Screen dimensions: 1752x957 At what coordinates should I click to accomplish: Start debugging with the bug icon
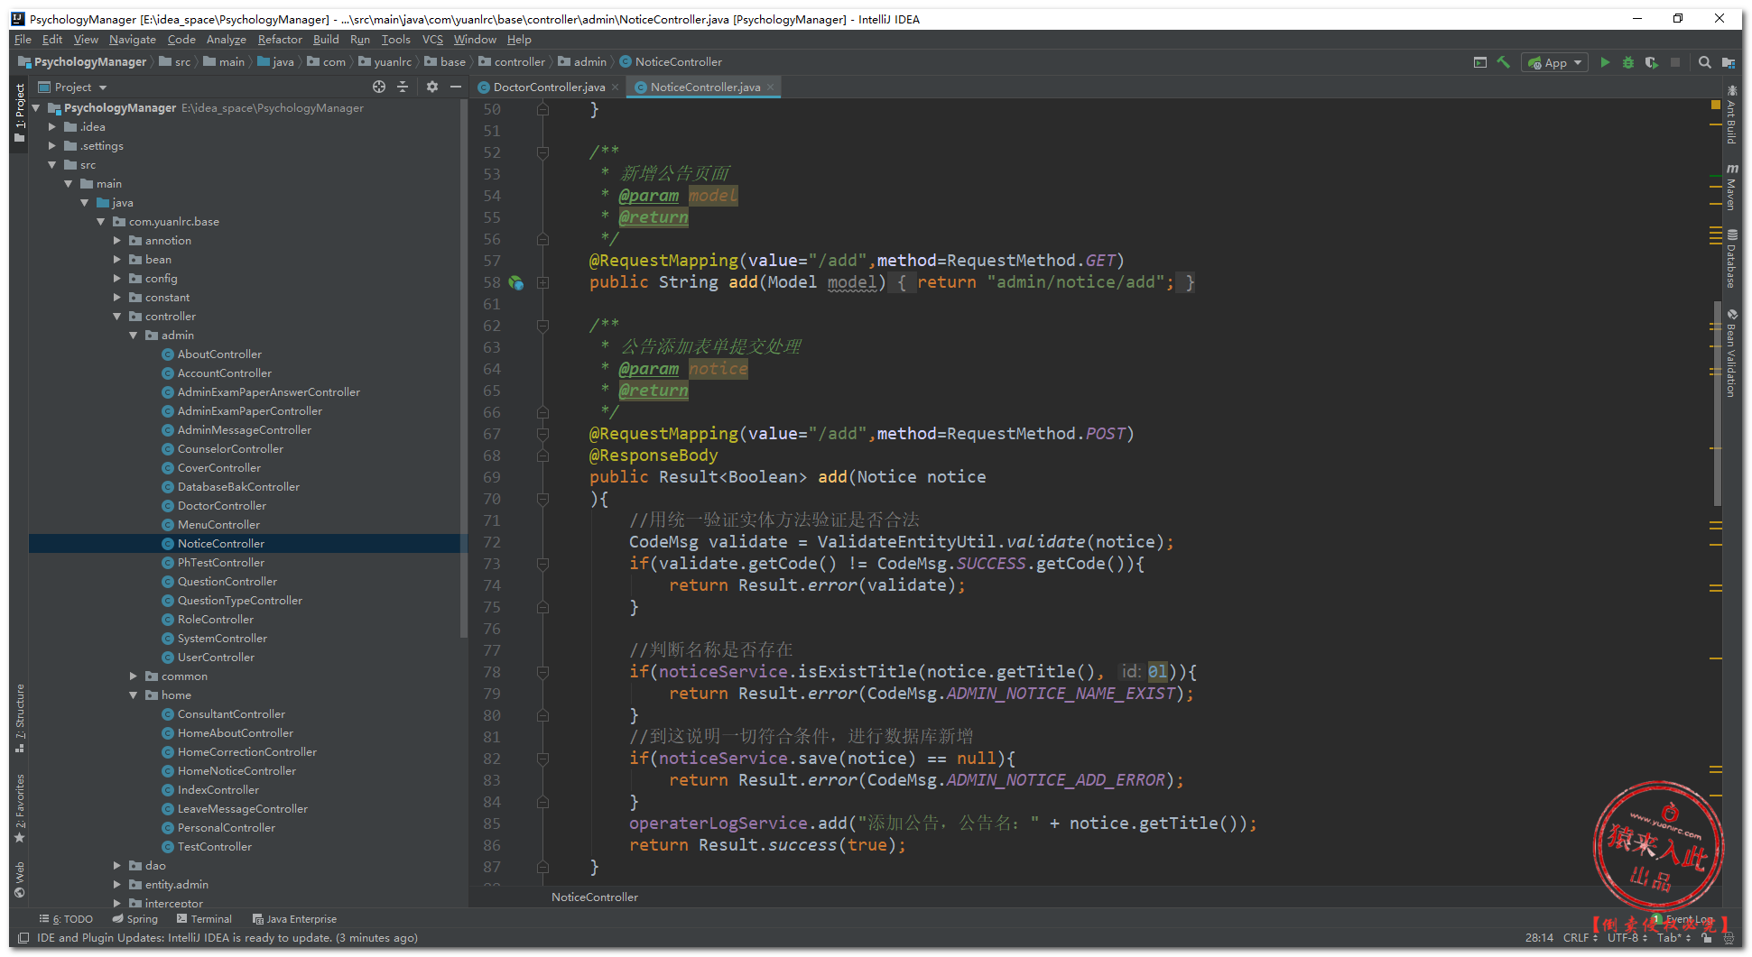(1627, 62)
